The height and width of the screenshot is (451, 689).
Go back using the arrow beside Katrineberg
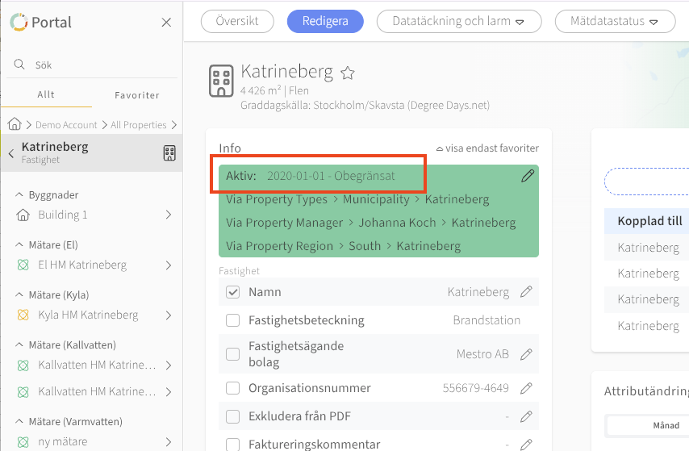tap(11, 153)
